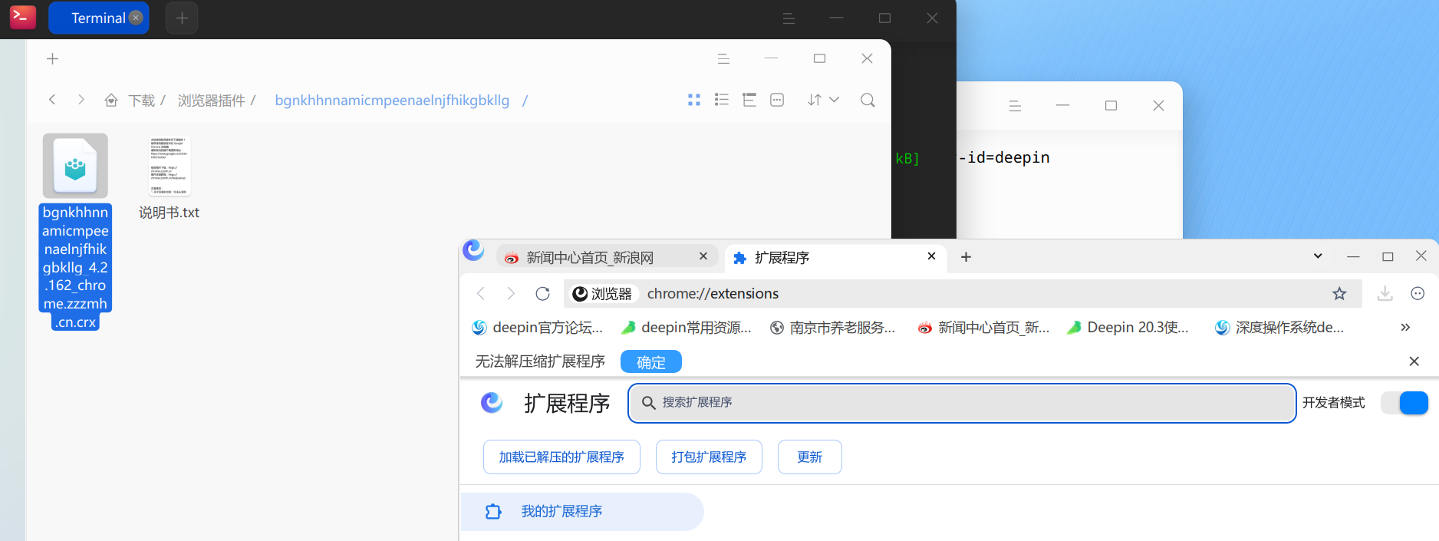Switch file manager to list view
This screenshot has height=541, width=1439.
tap(722, 100)
